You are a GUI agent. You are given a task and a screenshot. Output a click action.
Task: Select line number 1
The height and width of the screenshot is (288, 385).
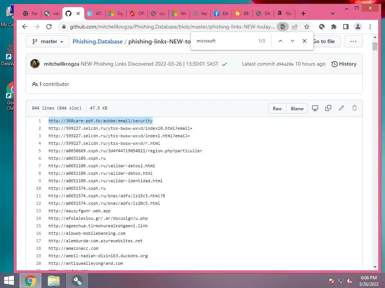39,121
